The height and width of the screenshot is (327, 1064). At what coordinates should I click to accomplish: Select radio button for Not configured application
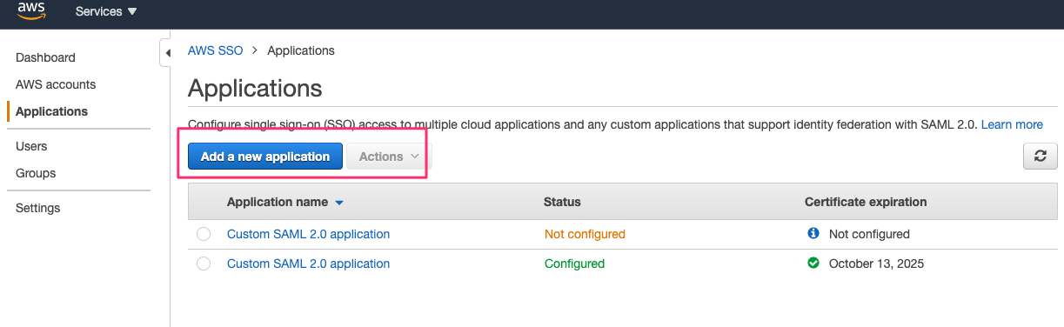[204, 234]
